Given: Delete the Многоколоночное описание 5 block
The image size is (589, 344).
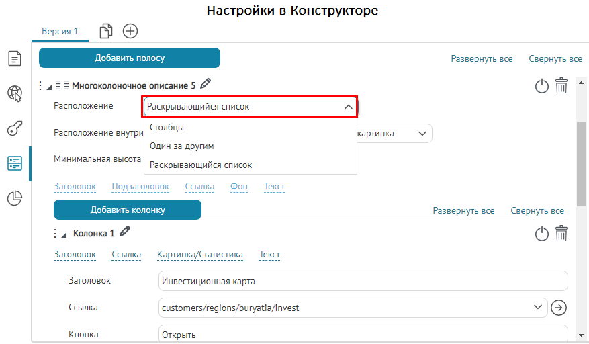Looking at the screenshot, I should click(561, 86).
